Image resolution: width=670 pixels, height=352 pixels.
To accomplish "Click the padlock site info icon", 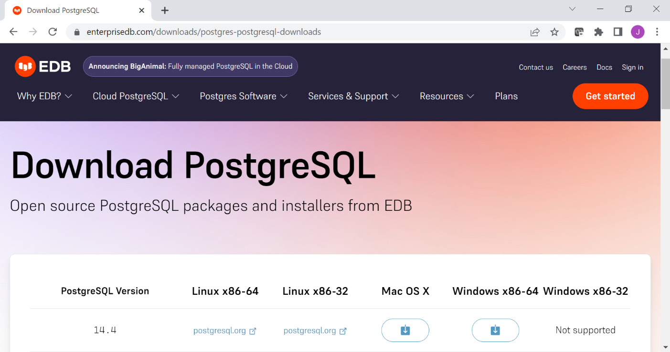I will tap(76, 32).
